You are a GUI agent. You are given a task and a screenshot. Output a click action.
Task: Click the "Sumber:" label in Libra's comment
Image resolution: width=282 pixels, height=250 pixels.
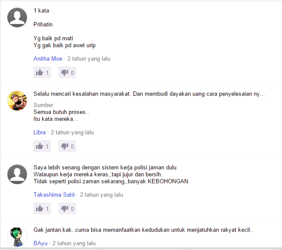click(x=44, y=105)
